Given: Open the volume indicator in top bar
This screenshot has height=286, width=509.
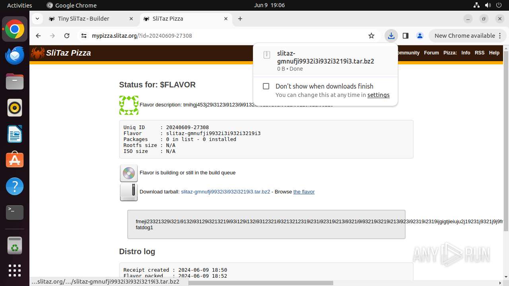Looking at the screenshot, I should tap(488, 5).
